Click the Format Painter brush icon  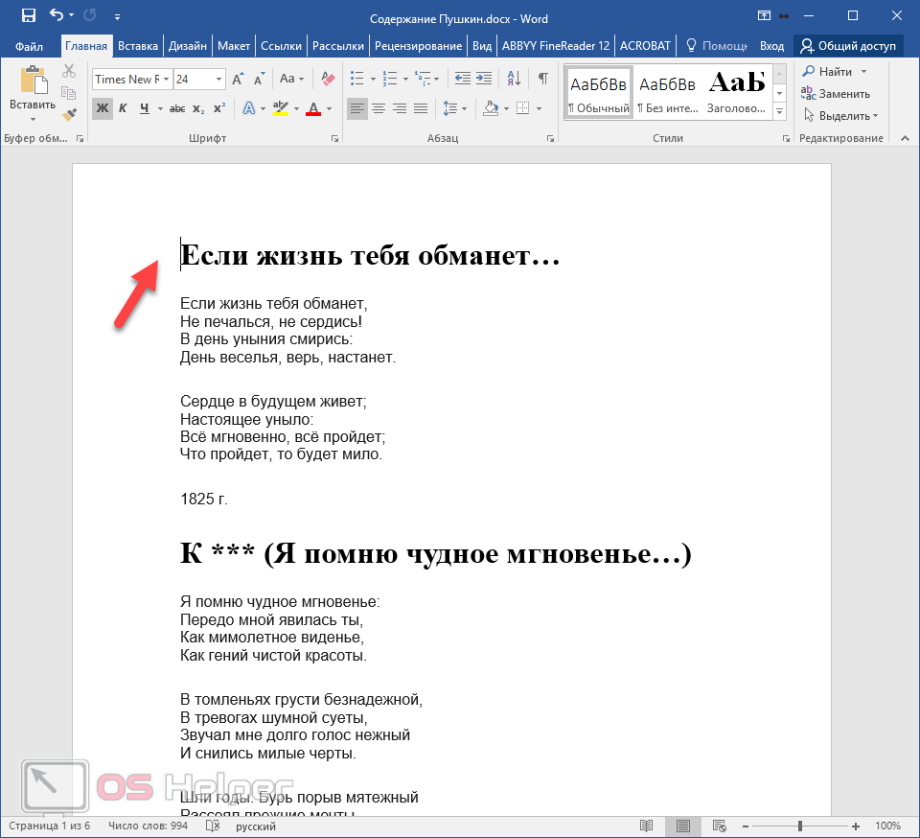pos(69,114)
